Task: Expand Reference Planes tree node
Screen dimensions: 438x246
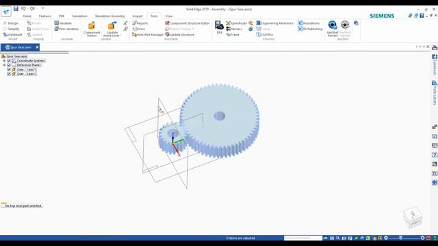Action: (4, 65)
